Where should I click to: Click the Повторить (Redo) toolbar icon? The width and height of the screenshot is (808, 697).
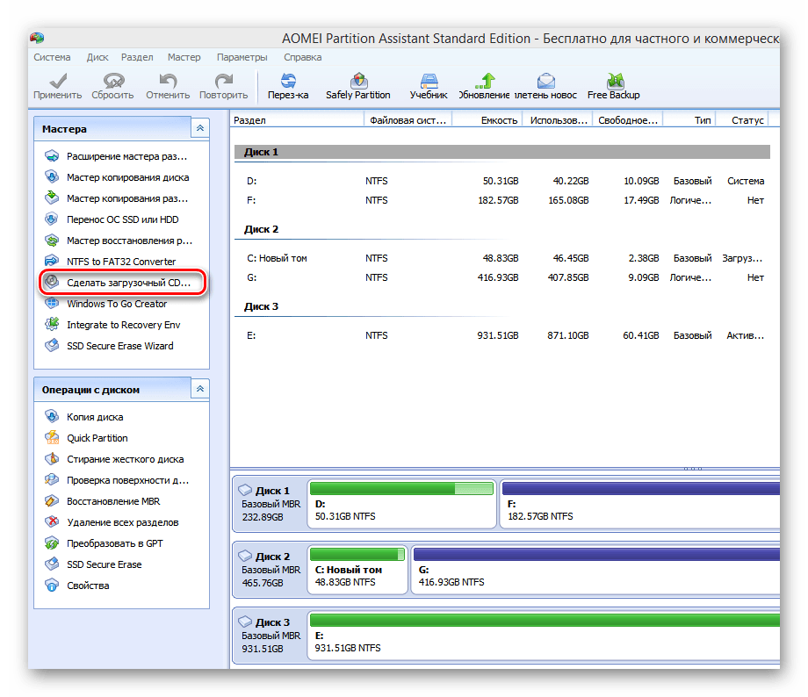tap(223, 84)
